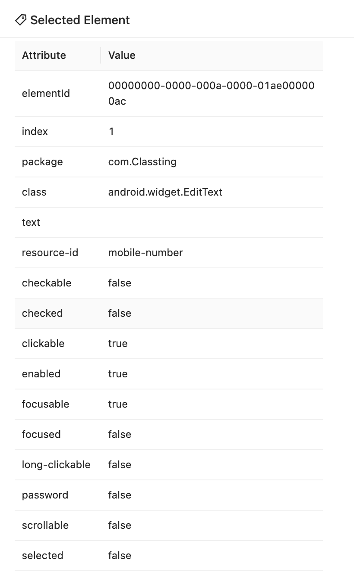
Task: Click the clickable attribute true value
Action: click(118, 344)
